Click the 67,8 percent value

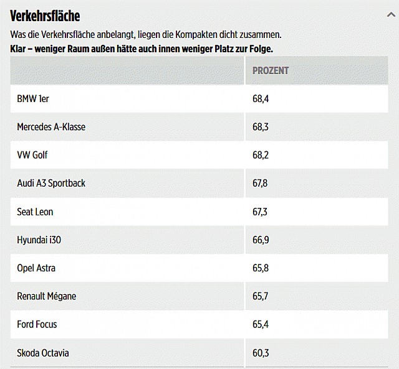click(x=261, y=183)
